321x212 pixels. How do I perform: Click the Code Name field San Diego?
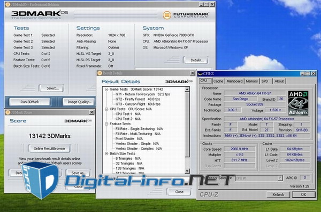(240, 99)
